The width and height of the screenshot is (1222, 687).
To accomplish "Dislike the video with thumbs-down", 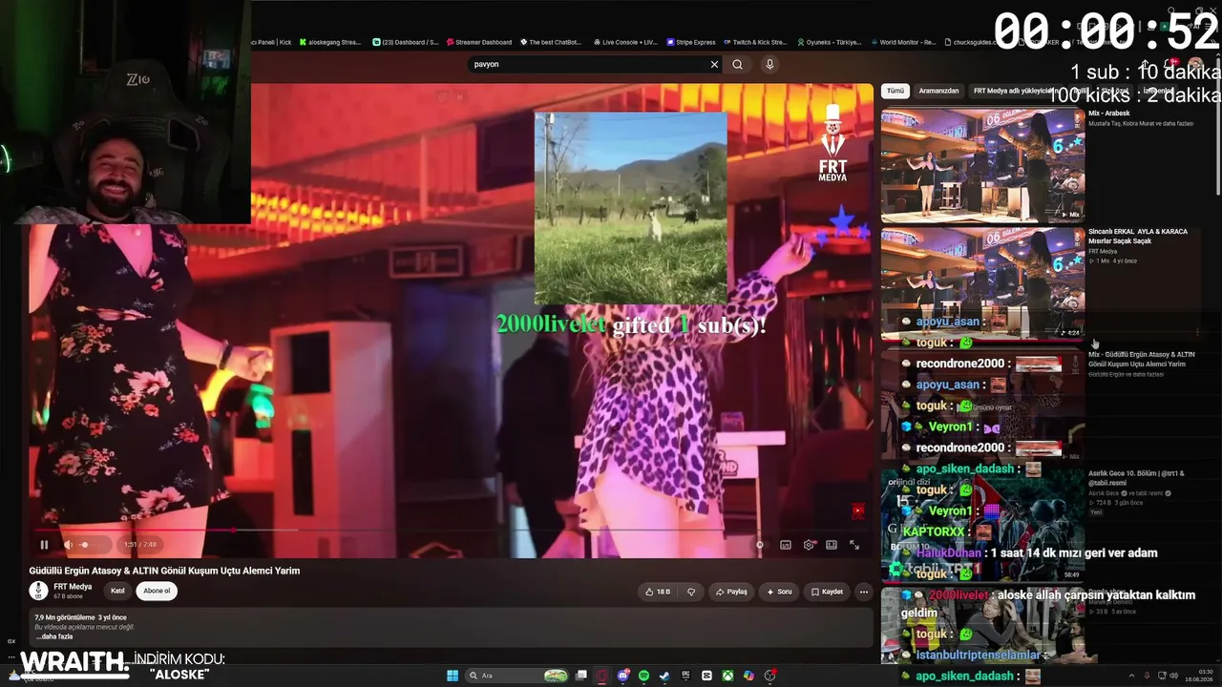I will coord(692,592).
